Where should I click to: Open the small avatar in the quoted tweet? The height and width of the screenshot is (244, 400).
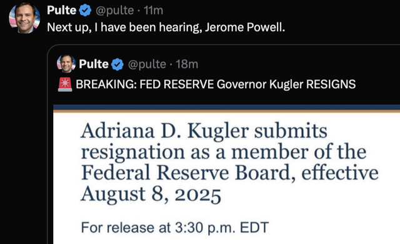tap(66, 64)
